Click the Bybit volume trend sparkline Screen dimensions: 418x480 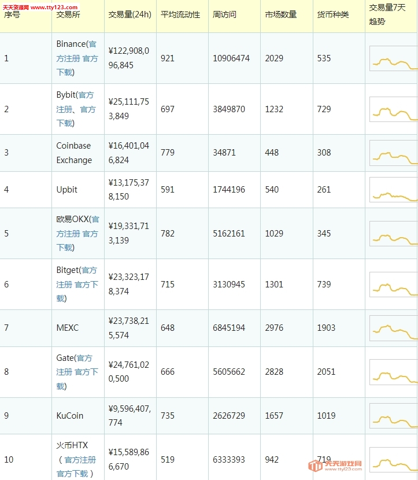[394, 109]
